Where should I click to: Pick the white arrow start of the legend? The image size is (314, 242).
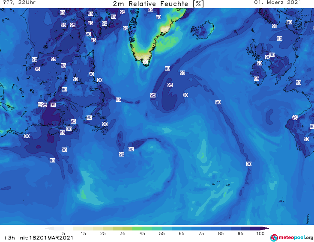point(49,228)
